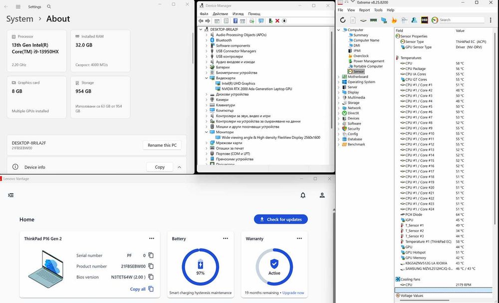Image resolution: width=499 pixels, height=303 pixels.
Task: Toggle Lenovo Vantage sidebar menu icon
Action: click(11, 195)
